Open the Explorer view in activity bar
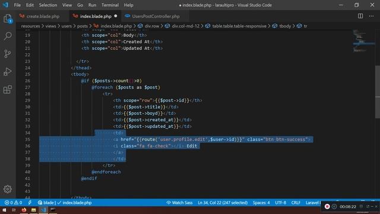Image resolution: width=380 pixels, height=214 pixels. tap(8, 18)
